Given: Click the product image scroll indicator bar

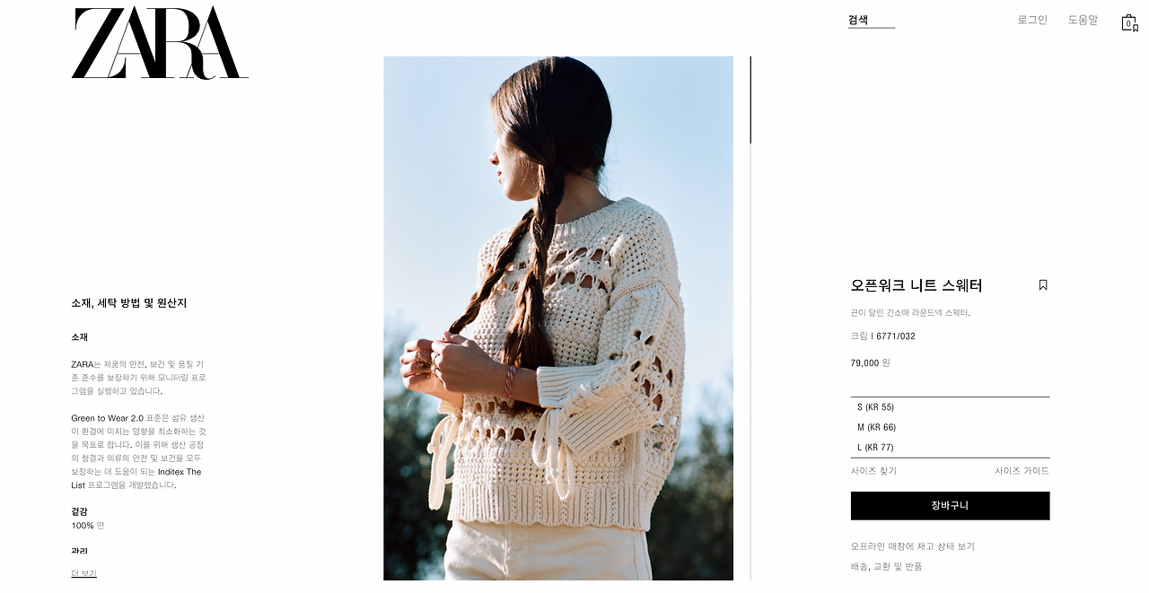Looking at the screenshot, I should tap(750, 100).
